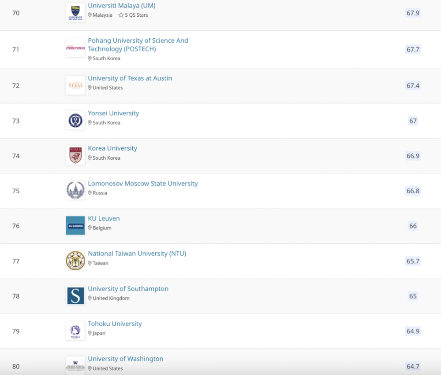Click the Russia country label
Image resolution: width=441 pixels, height=375 pixels.
[100, 193]
